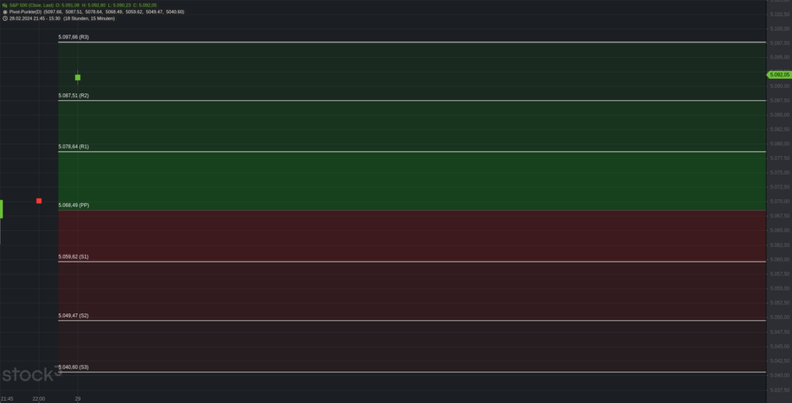Open the S&P 500 (Cboe, Last) title

click(31, 5)
